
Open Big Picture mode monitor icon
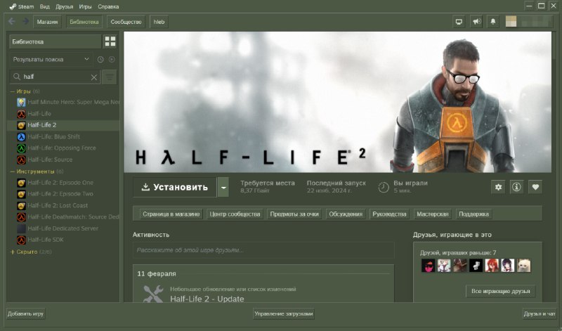click(x=459, y=22)
